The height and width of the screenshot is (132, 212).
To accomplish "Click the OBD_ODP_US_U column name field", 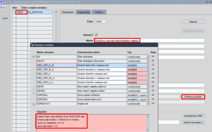I will coord(56,78).
